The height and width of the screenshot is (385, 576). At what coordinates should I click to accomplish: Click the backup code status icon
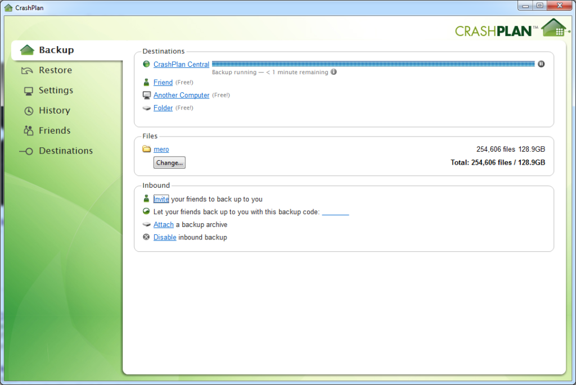point(146,211)
